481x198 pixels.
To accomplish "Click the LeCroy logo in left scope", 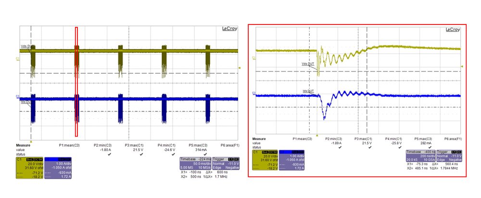I will click(x=229, y=29).
